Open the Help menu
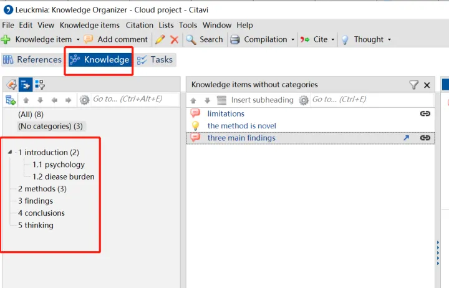The width and height of the screenshot is (449, 288). [x=244, y=25]
